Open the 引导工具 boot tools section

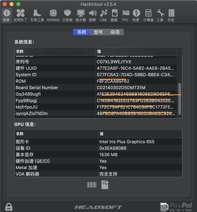click(x=37, y=15)
